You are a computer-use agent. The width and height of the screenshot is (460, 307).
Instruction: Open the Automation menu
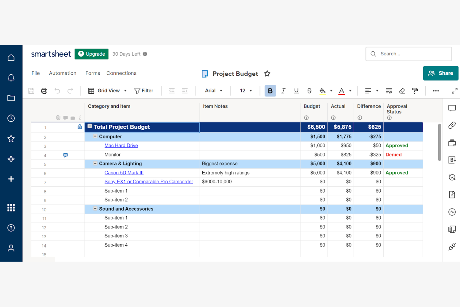pos(62,73)
